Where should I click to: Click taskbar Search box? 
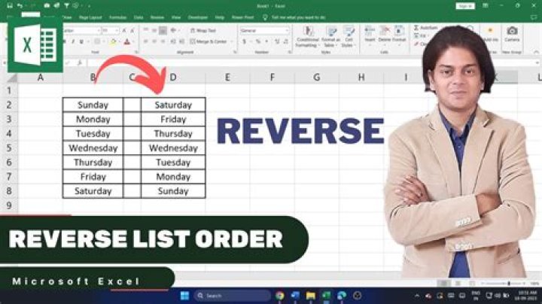(x=233, y=296)
